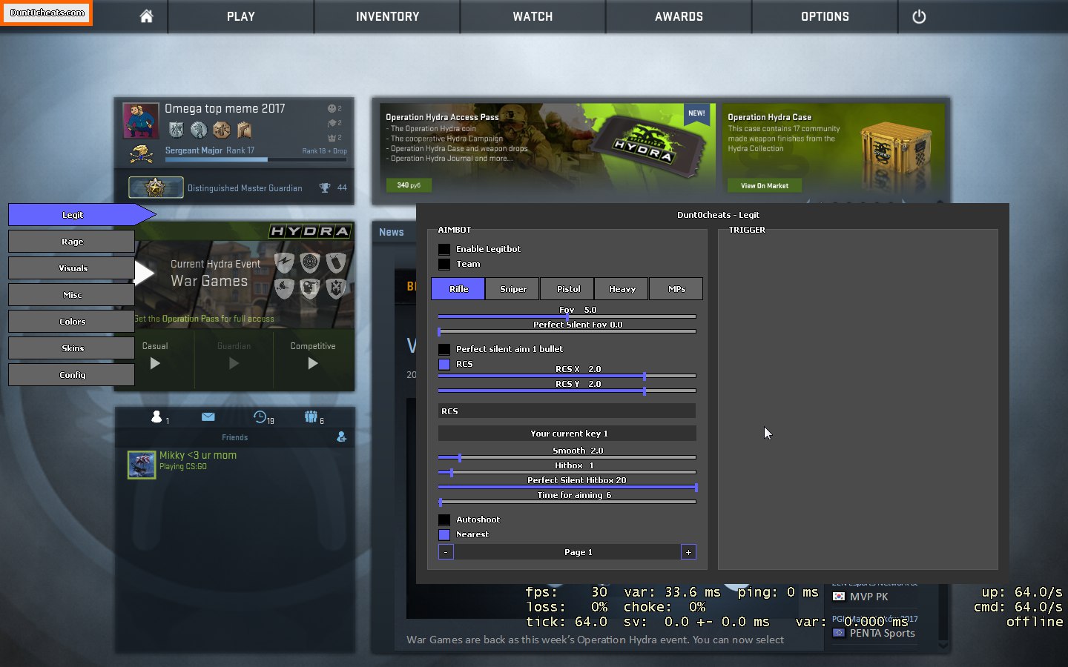Select friend Mikky <3 ur mom
This screenshot has width=1068, height=667.
(197, 460)
